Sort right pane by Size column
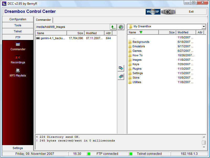This screenshot has width=210, height=158. (x=167, y=32)
